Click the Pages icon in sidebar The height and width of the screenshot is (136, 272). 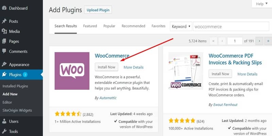tap(4, 41)
